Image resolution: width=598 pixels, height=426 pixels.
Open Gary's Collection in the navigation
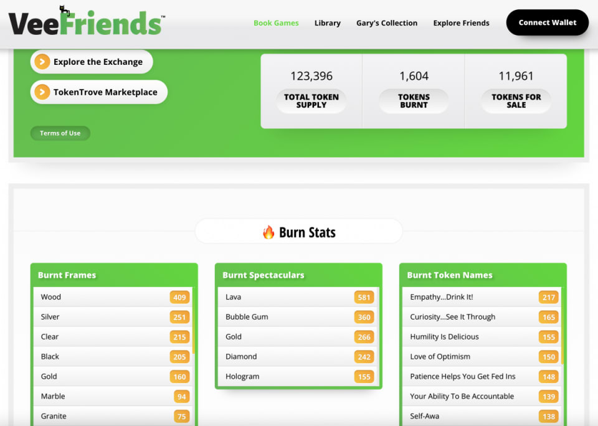(x=387, y=23)
